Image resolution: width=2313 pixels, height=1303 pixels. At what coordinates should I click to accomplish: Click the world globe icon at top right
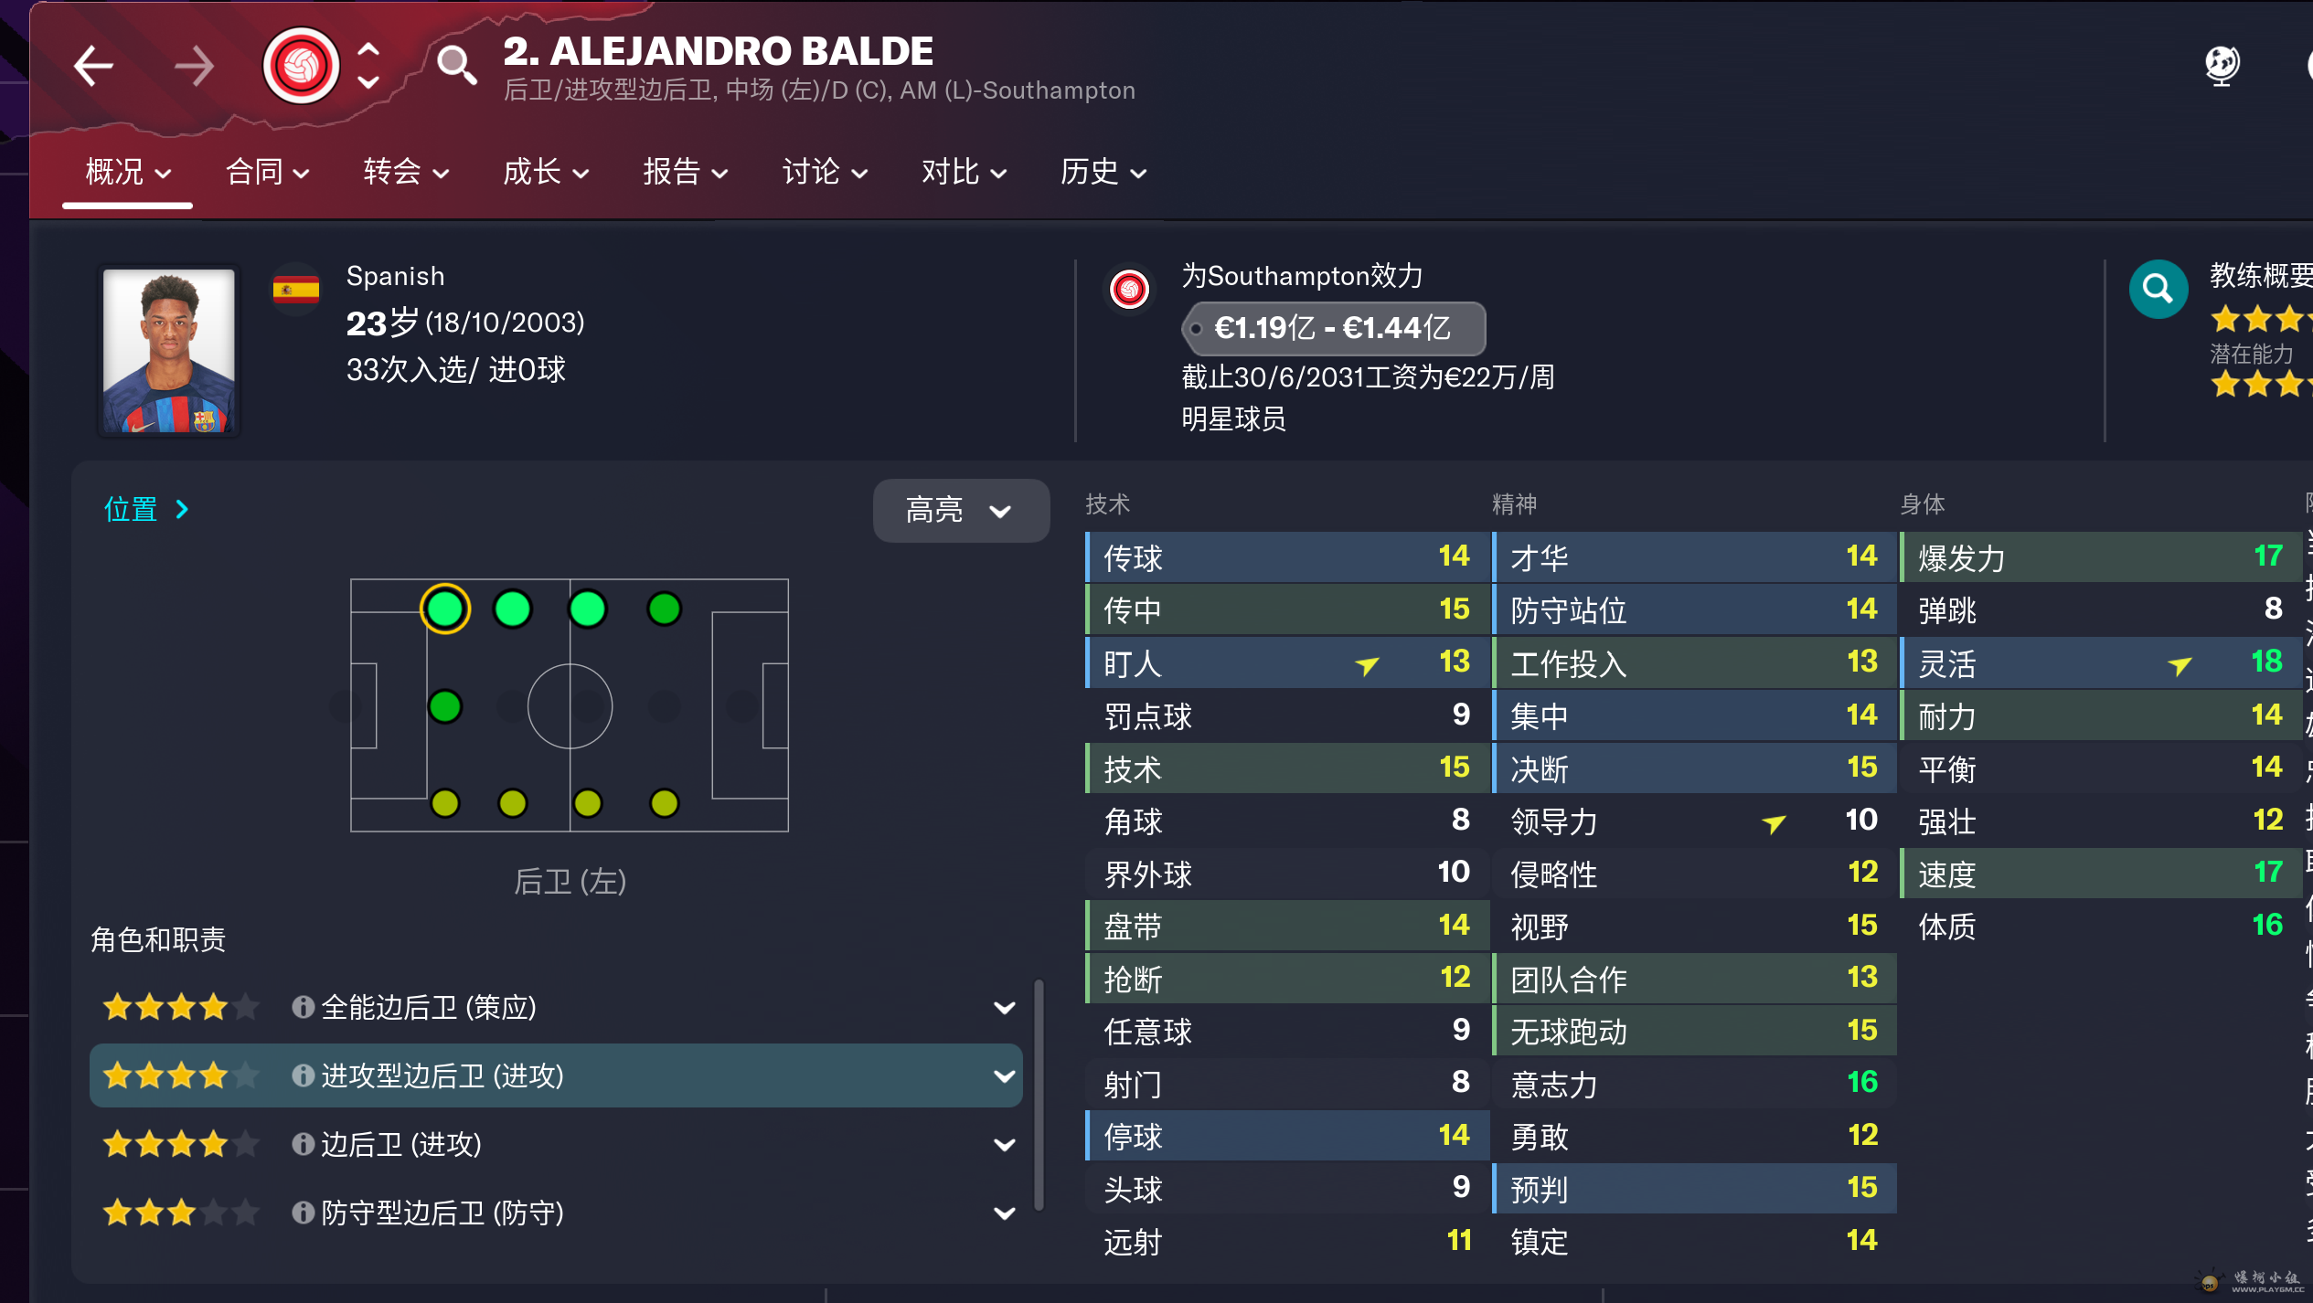click(x=2222, y=65)
